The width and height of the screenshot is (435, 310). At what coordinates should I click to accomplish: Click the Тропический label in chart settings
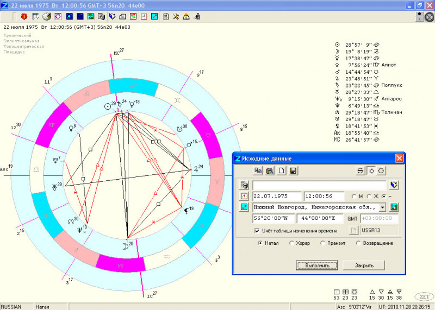point(17,35)
